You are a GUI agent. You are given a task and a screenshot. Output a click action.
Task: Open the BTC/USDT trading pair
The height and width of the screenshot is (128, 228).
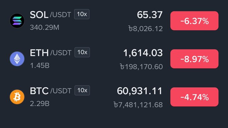tap(51, 91)
